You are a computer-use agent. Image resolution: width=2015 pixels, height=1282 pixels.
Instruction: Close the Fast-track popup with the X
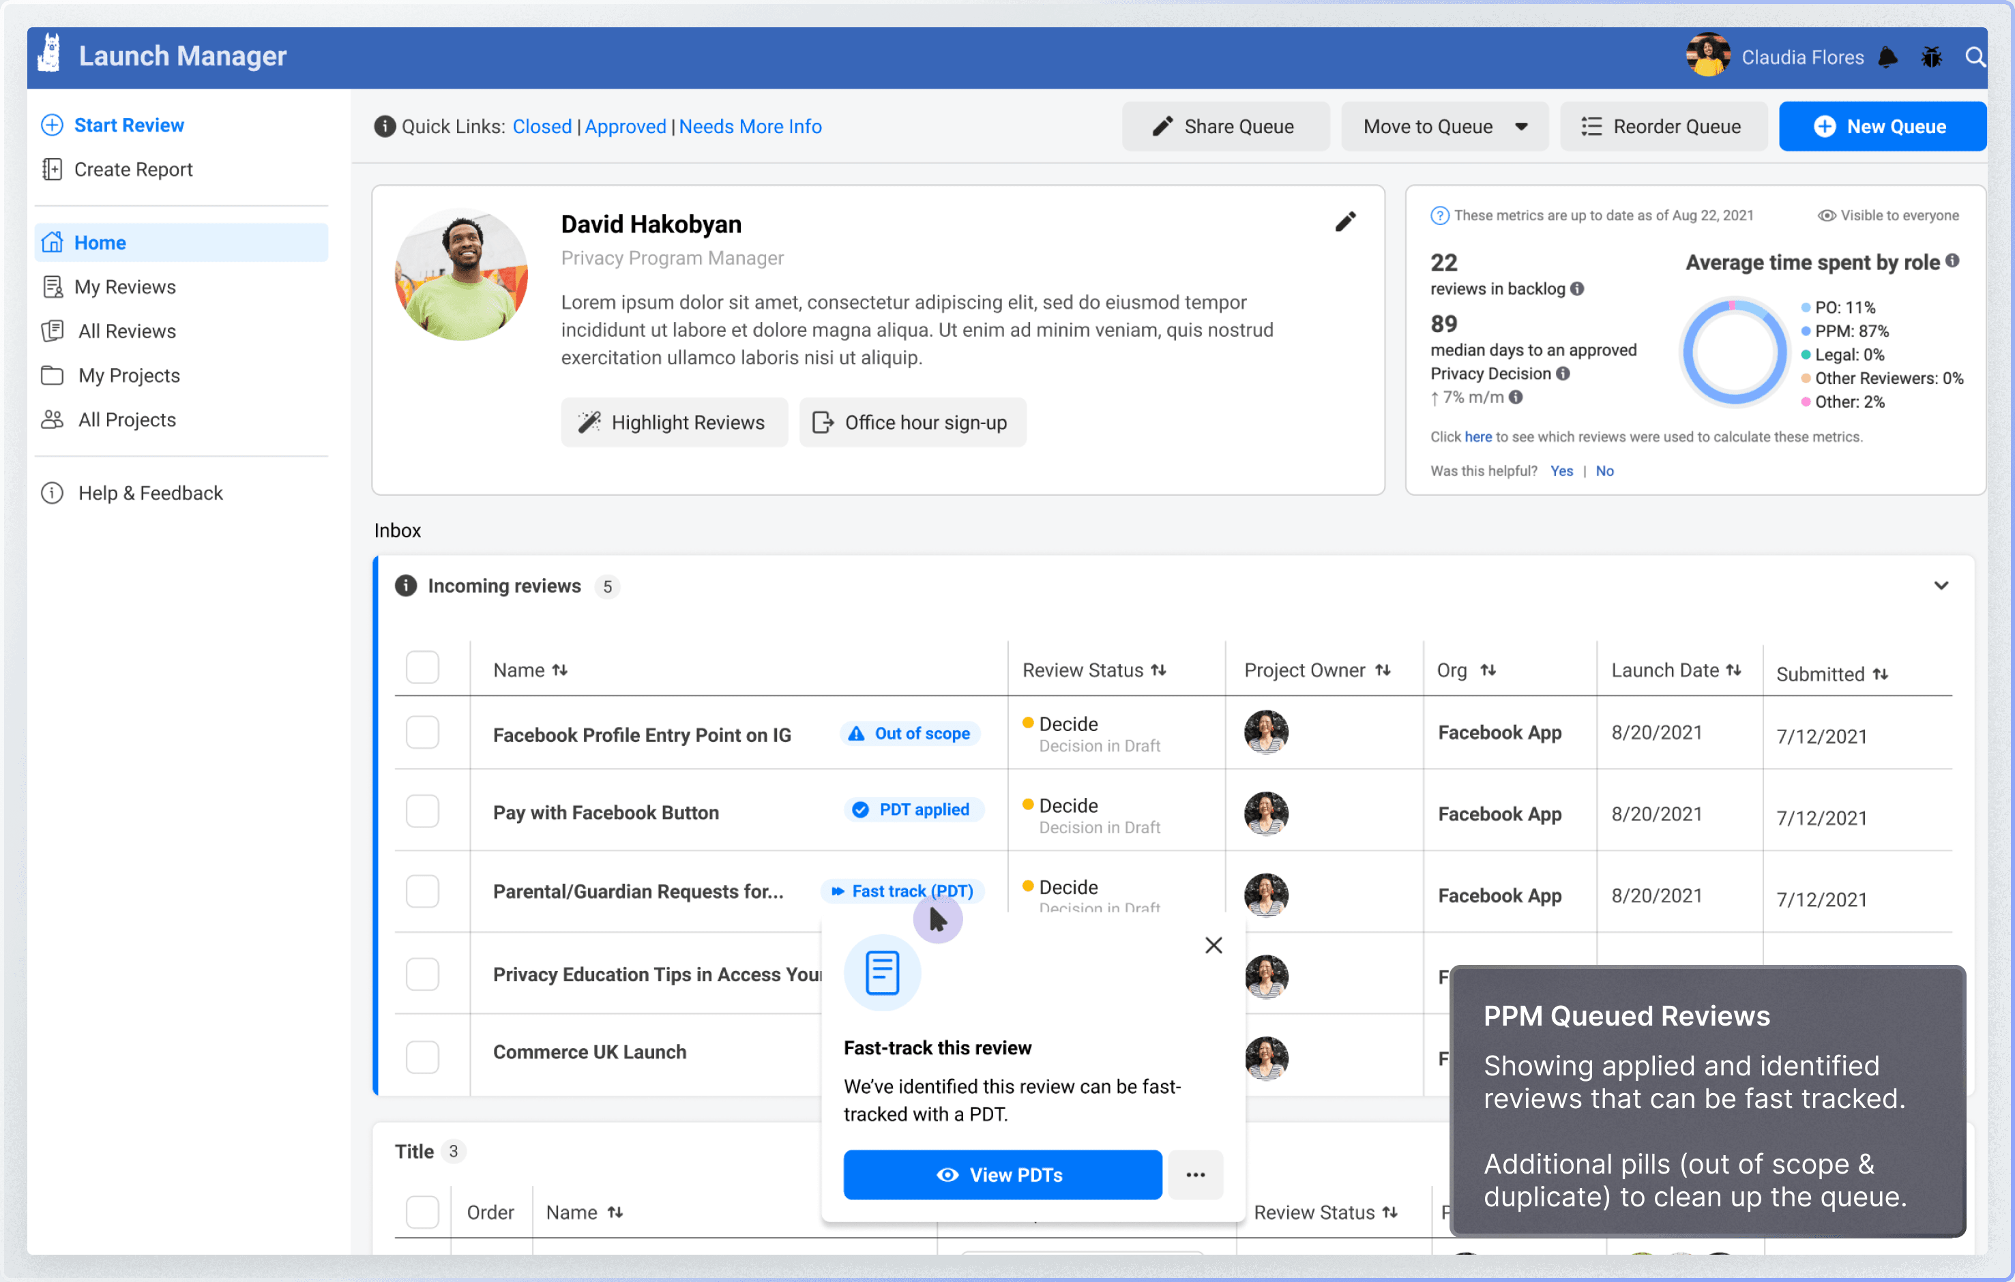click(x=1213, y=945)
